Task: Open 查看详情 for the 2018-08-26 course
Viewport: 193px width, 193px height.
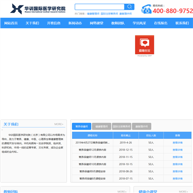Action: 177,172
